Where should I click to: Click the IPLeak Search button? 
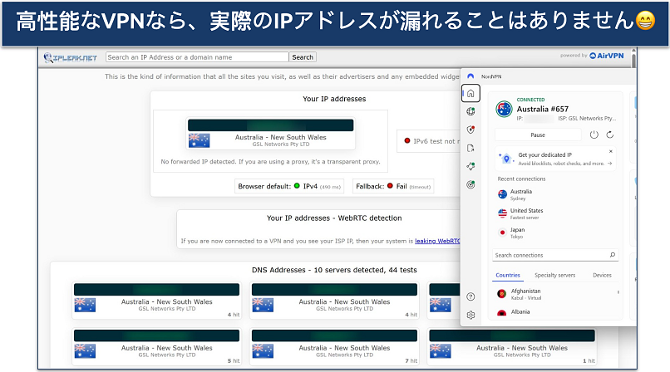(303, 57)
